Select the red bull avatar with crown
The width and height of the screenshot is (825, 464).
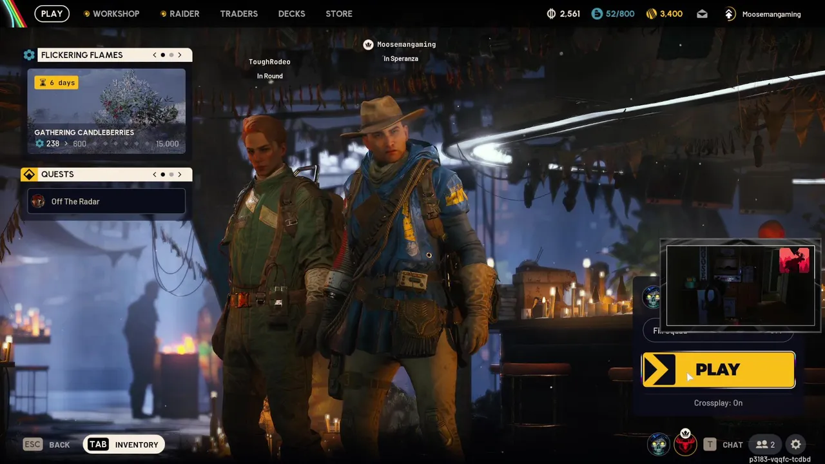685,443
